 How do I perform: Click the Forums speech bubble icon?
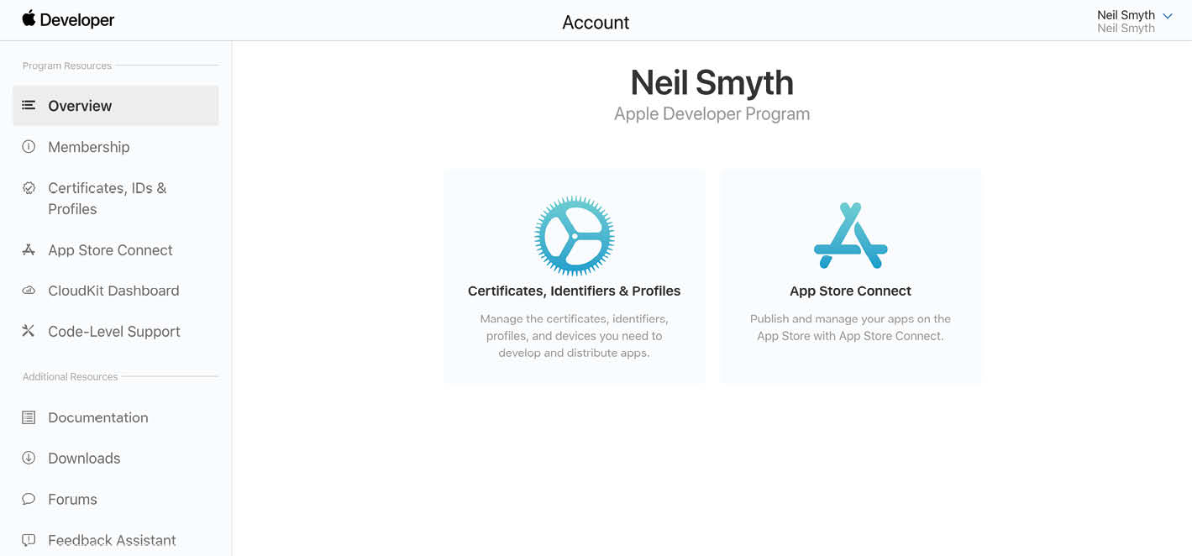(29, 499)
